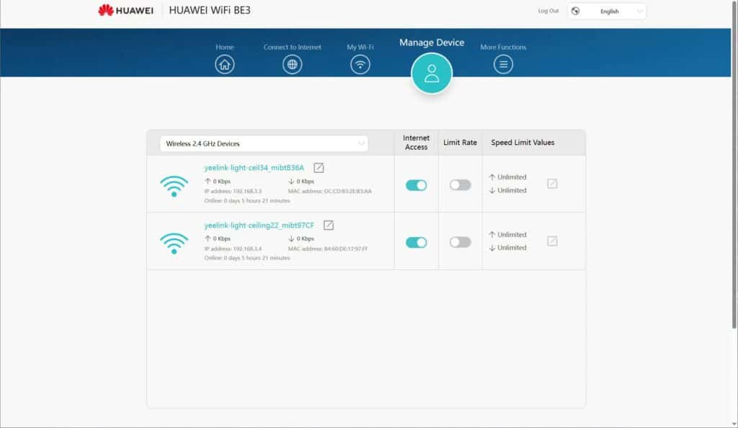738x428 pixels.
Task: Enable Limit Rate for yeelink-light-ceil34_mibtB36A
Action: click(x=460, y=185)
